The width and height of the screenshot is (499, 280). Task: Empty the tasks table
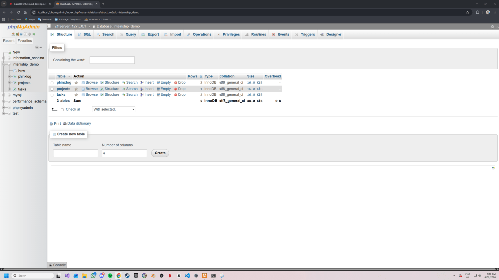pos(163,95)
